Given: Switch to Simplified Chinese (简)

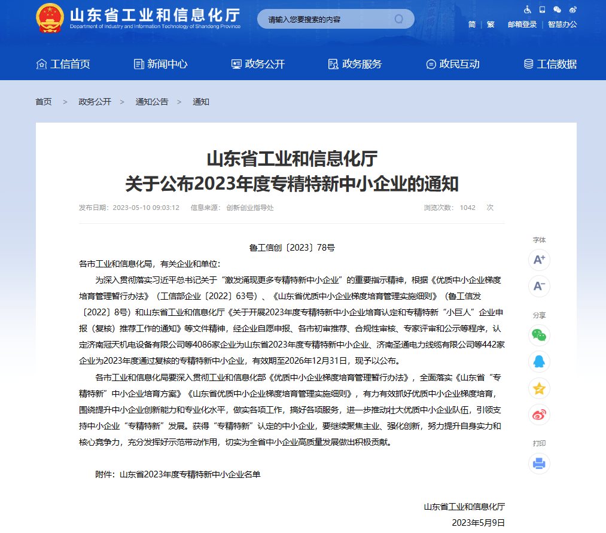Looking at the screenshot, I should 472,25.
